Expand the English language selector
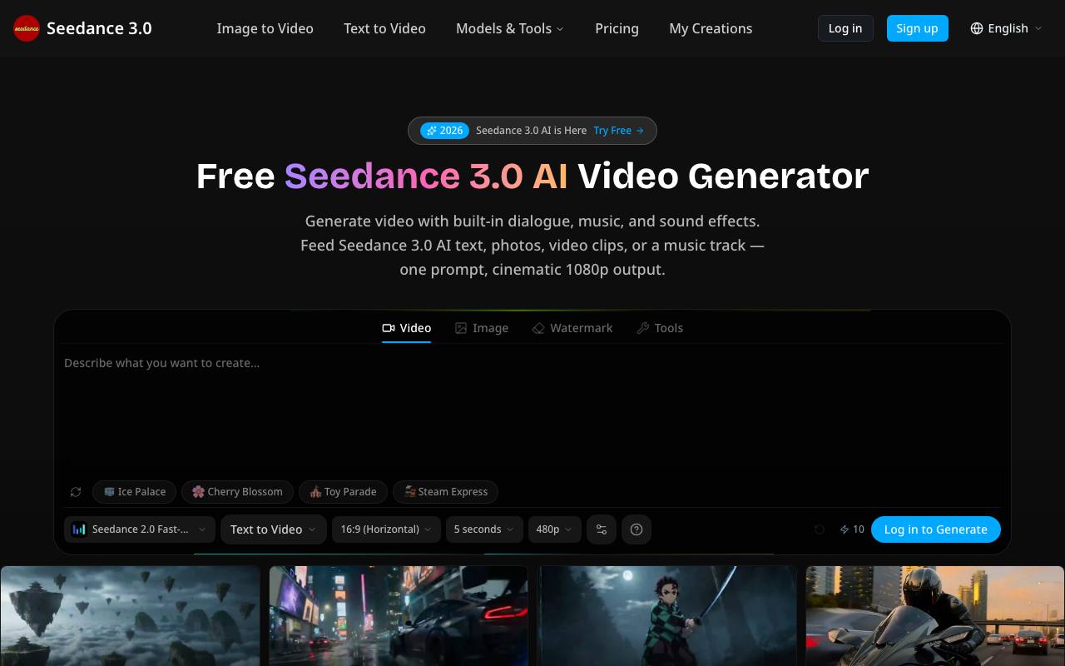The height and width of the screenshot is (666, 1065). (x=1006, y=28)
